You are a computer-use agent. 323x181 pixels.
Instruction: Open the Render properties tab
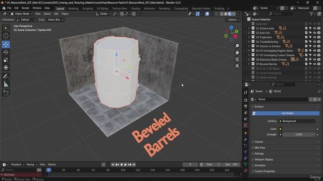(x=246, y=100)
